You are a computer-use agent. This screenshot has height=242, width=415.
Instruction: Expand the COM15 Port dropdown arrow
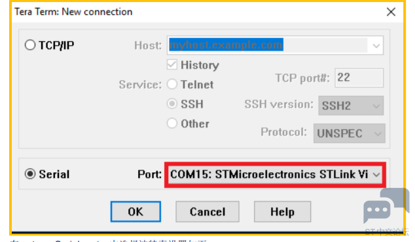coord(376,175)
